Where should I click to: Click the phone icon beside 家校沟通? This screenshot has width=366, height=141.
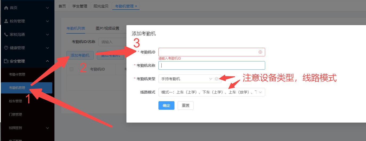point(6,34)
